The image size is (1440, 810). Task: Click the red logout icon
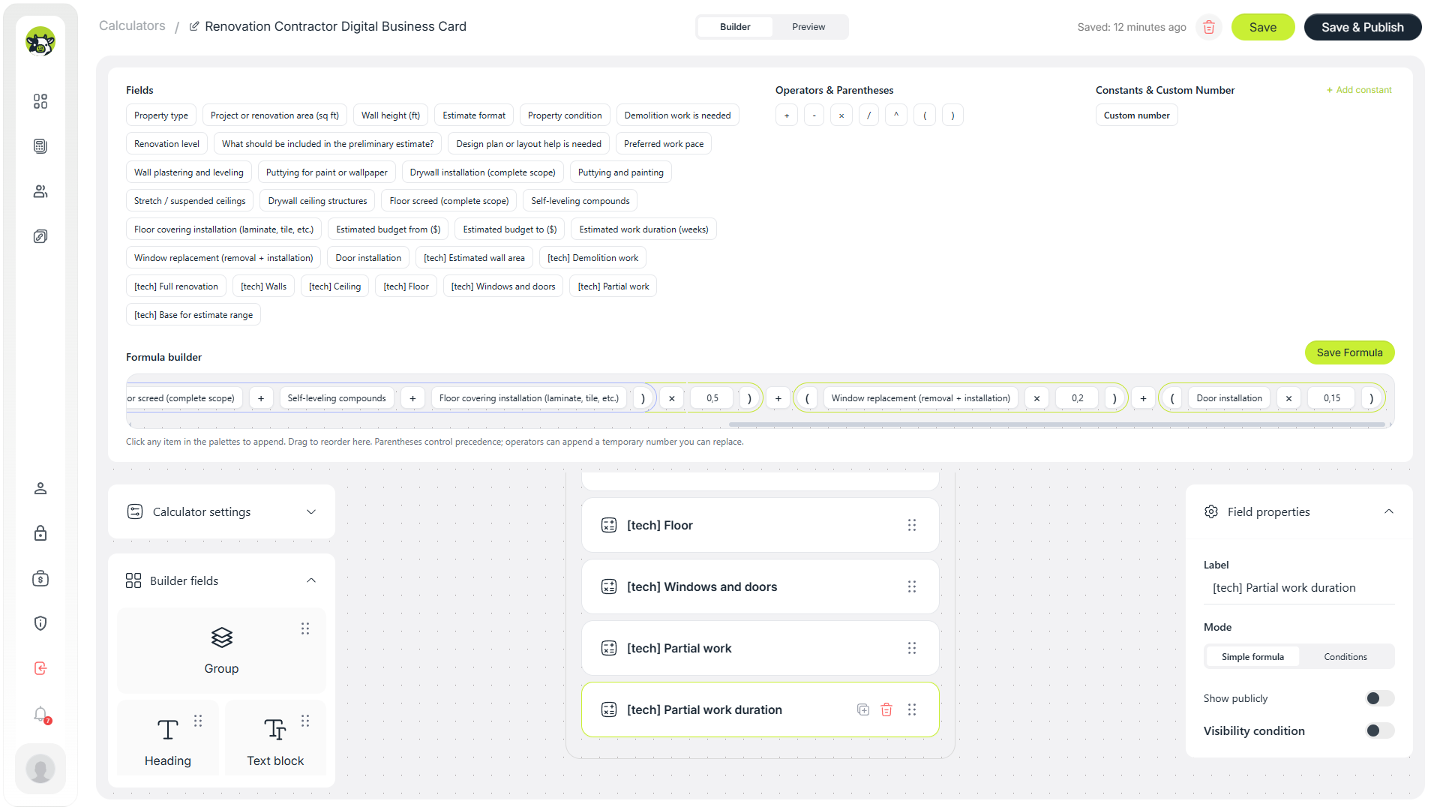40,668
